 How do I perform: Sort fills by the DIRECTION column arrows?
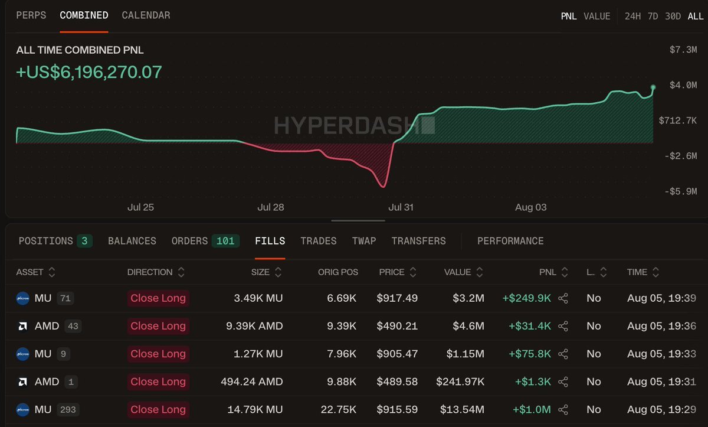[181, 272]
